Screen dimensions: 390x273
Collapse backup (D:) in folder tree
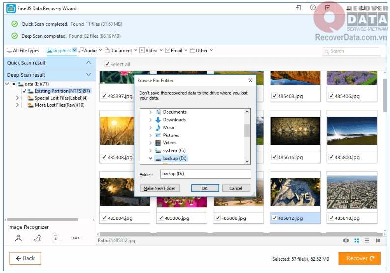point(150,158)
